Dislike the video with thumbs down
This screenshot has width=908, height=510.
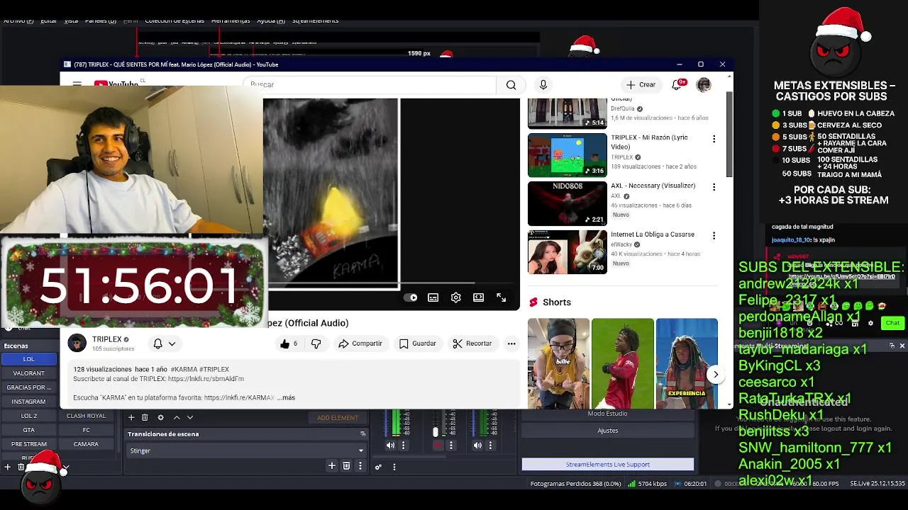pos(316,344)
